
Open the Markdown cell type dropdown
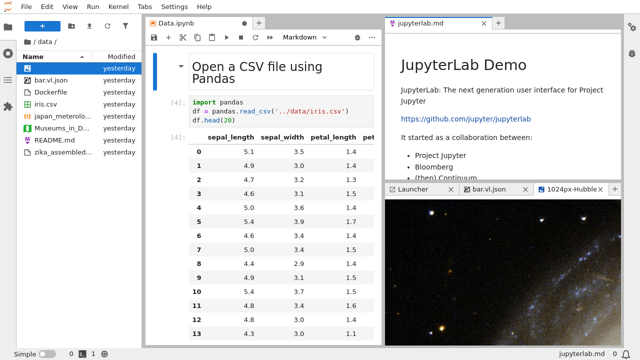[x=305, y=37]
